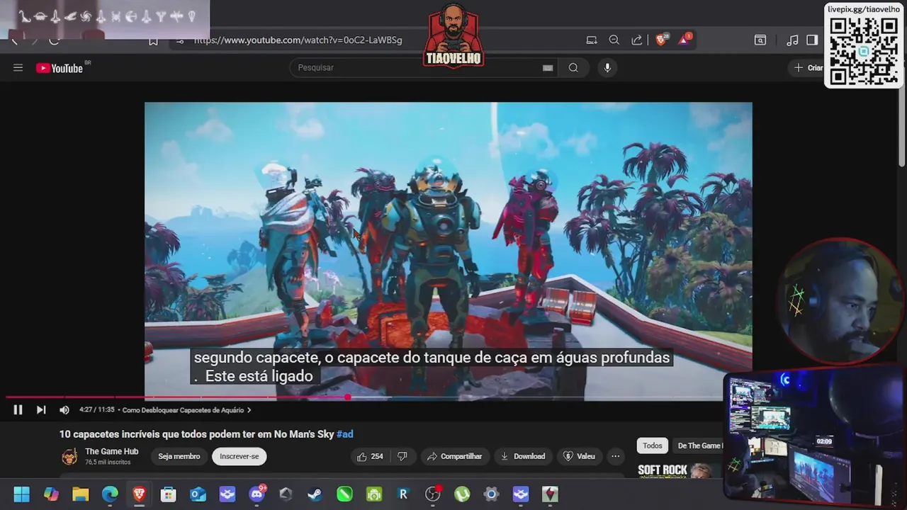Screen dimensions: 907x510
Task: Open the three-dot more actions menu
Action: tap(615, 457)
